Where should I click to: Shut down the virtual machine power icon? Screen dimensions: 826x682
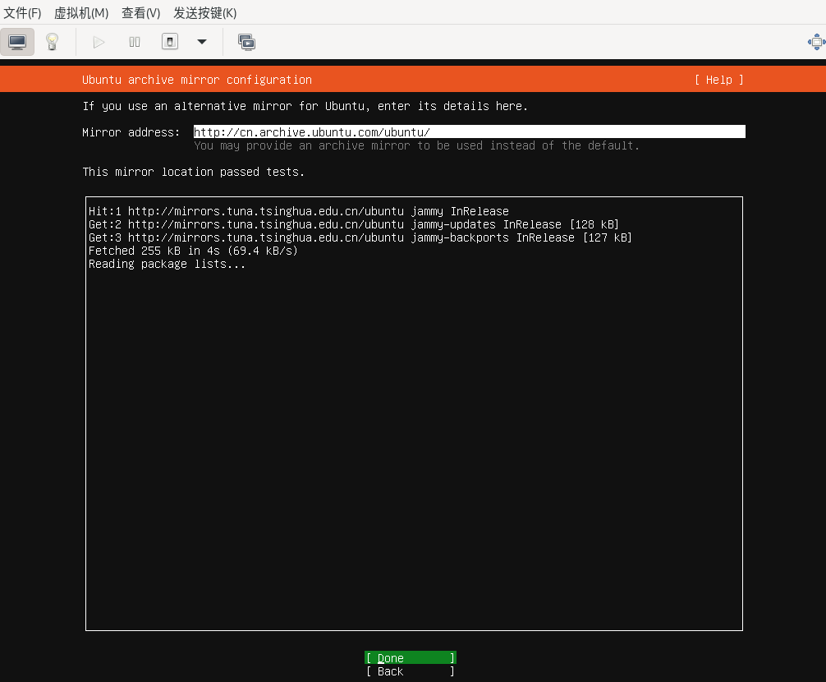pos(170,42)
